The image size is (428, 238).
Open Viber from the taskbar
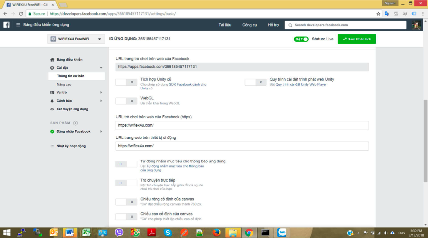click(119, 233)
